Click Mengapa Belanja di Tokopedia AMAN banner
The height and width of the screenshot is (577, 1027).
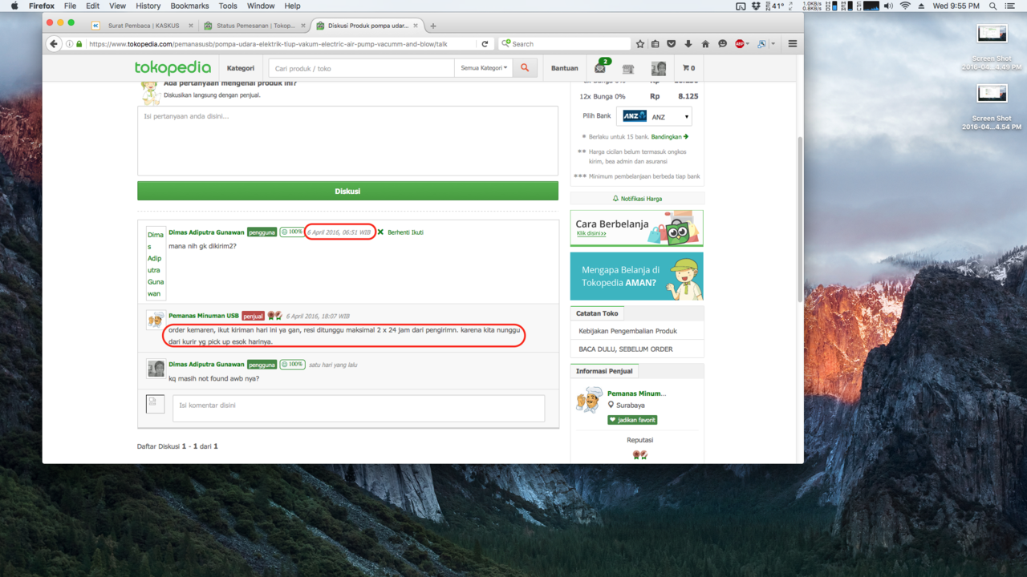click(x=636, y=276)
